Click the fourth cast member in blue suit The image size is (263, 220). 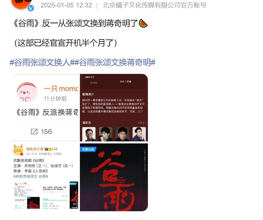coord(139,134)
